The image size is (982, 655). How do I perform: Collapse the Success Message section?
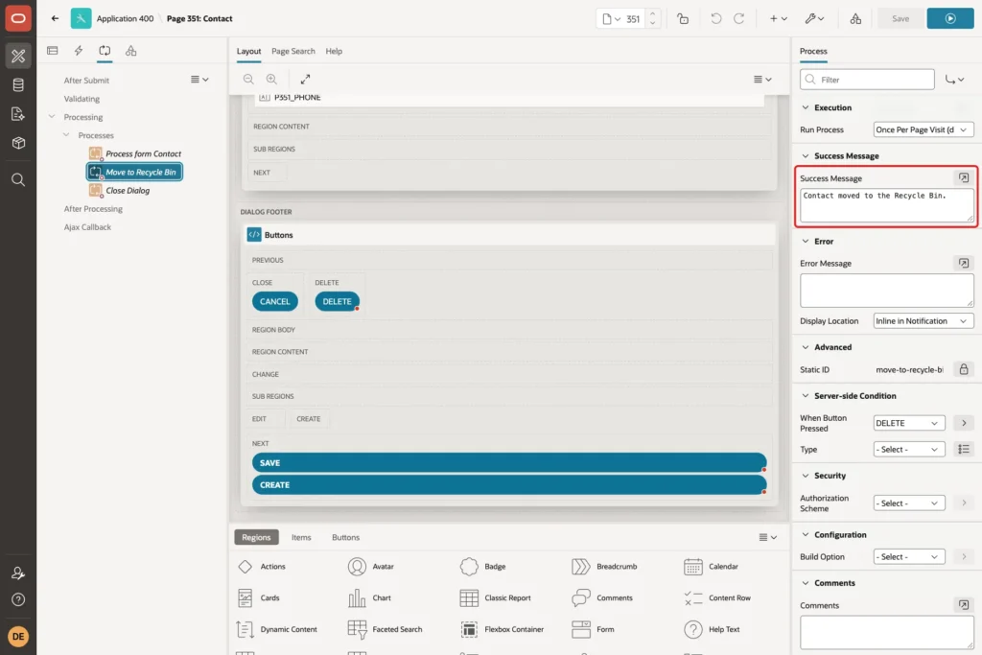click(806, 156)
